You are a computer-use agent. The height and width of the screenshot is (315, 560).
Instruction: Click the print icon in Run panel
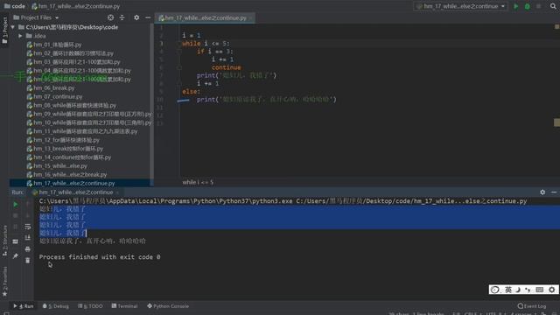(27, 249)
